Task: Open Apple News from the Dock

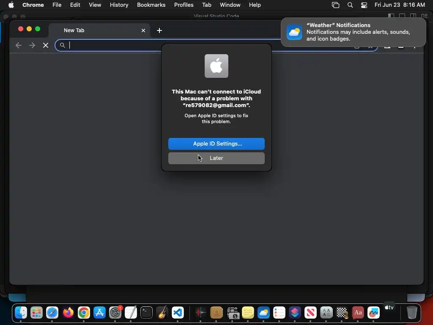Action: [311, 313]
